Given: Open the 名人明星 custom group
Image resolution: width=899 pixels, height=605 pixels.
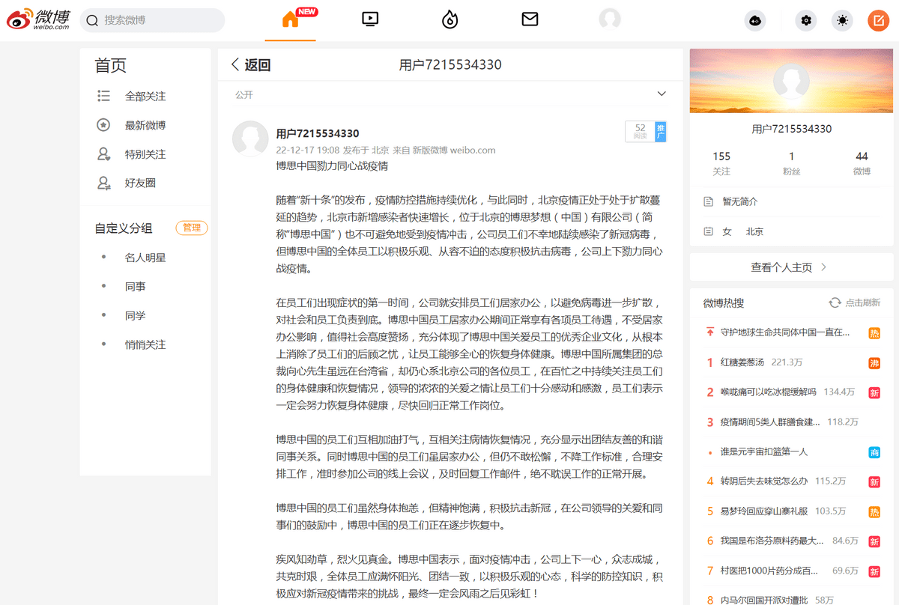Looking at the screenshot, I should pos(145,258).
